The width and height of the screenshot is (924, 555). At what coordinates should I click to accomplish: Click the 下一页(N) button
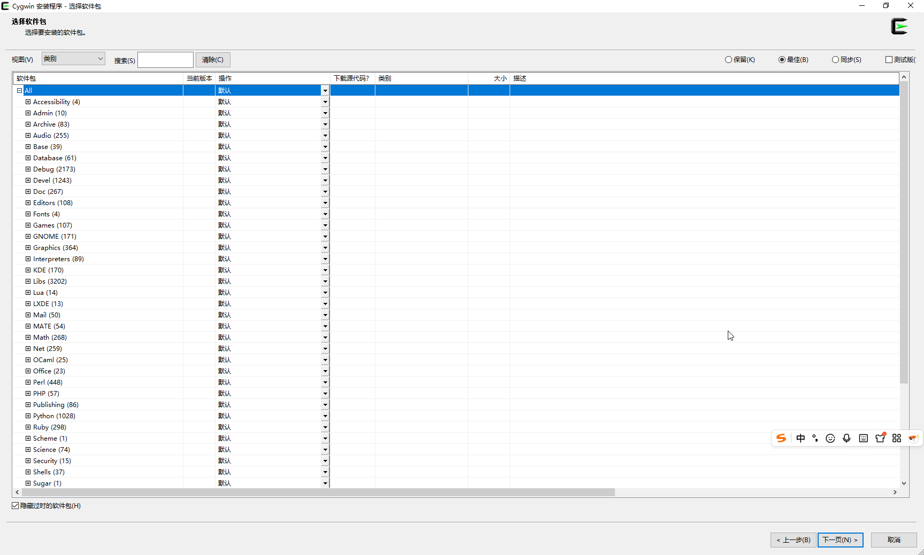point(840,540)
